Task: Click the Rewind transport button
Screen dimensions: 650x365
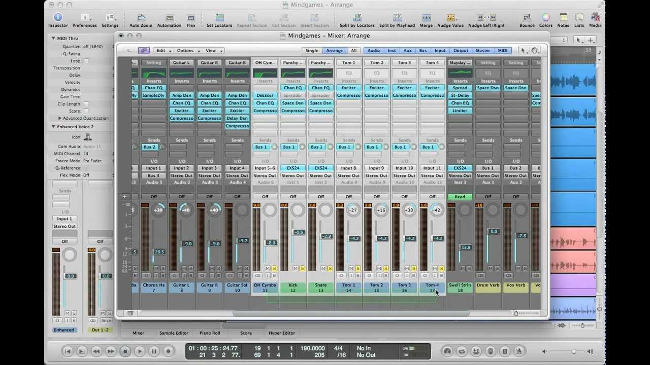Action: pos(96,351)
